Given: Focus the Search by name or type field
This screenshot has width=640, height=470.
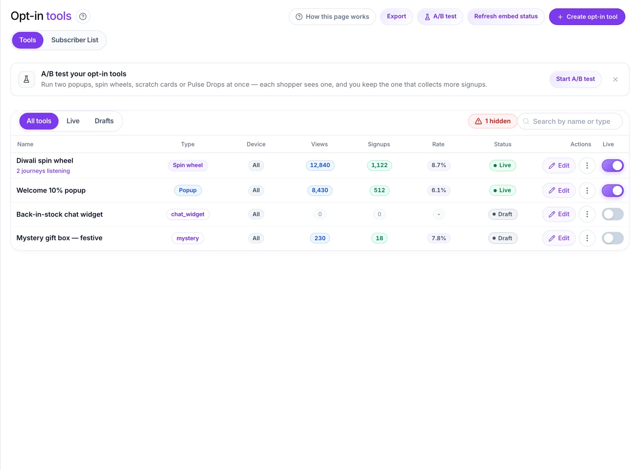Looking at the screenshot, I should tap(570, 121).
